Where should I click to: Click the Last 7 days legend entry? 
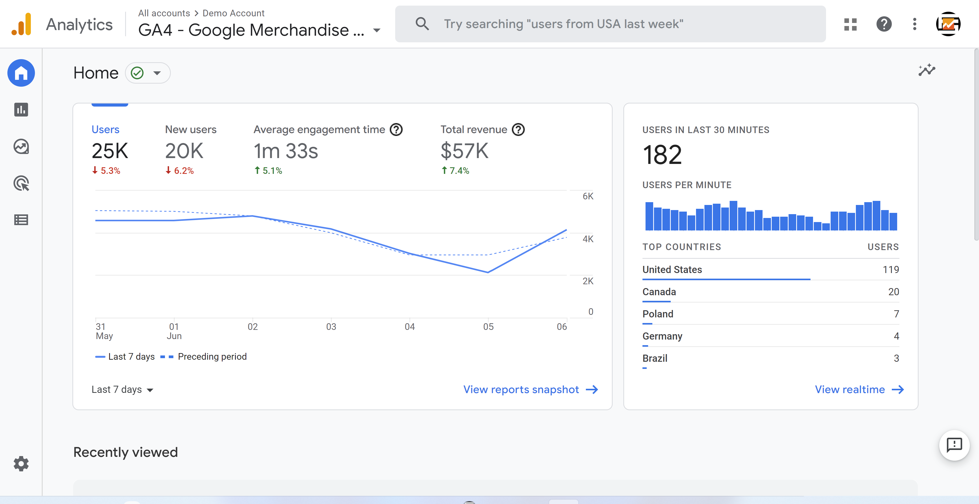[x=125, y=357]
